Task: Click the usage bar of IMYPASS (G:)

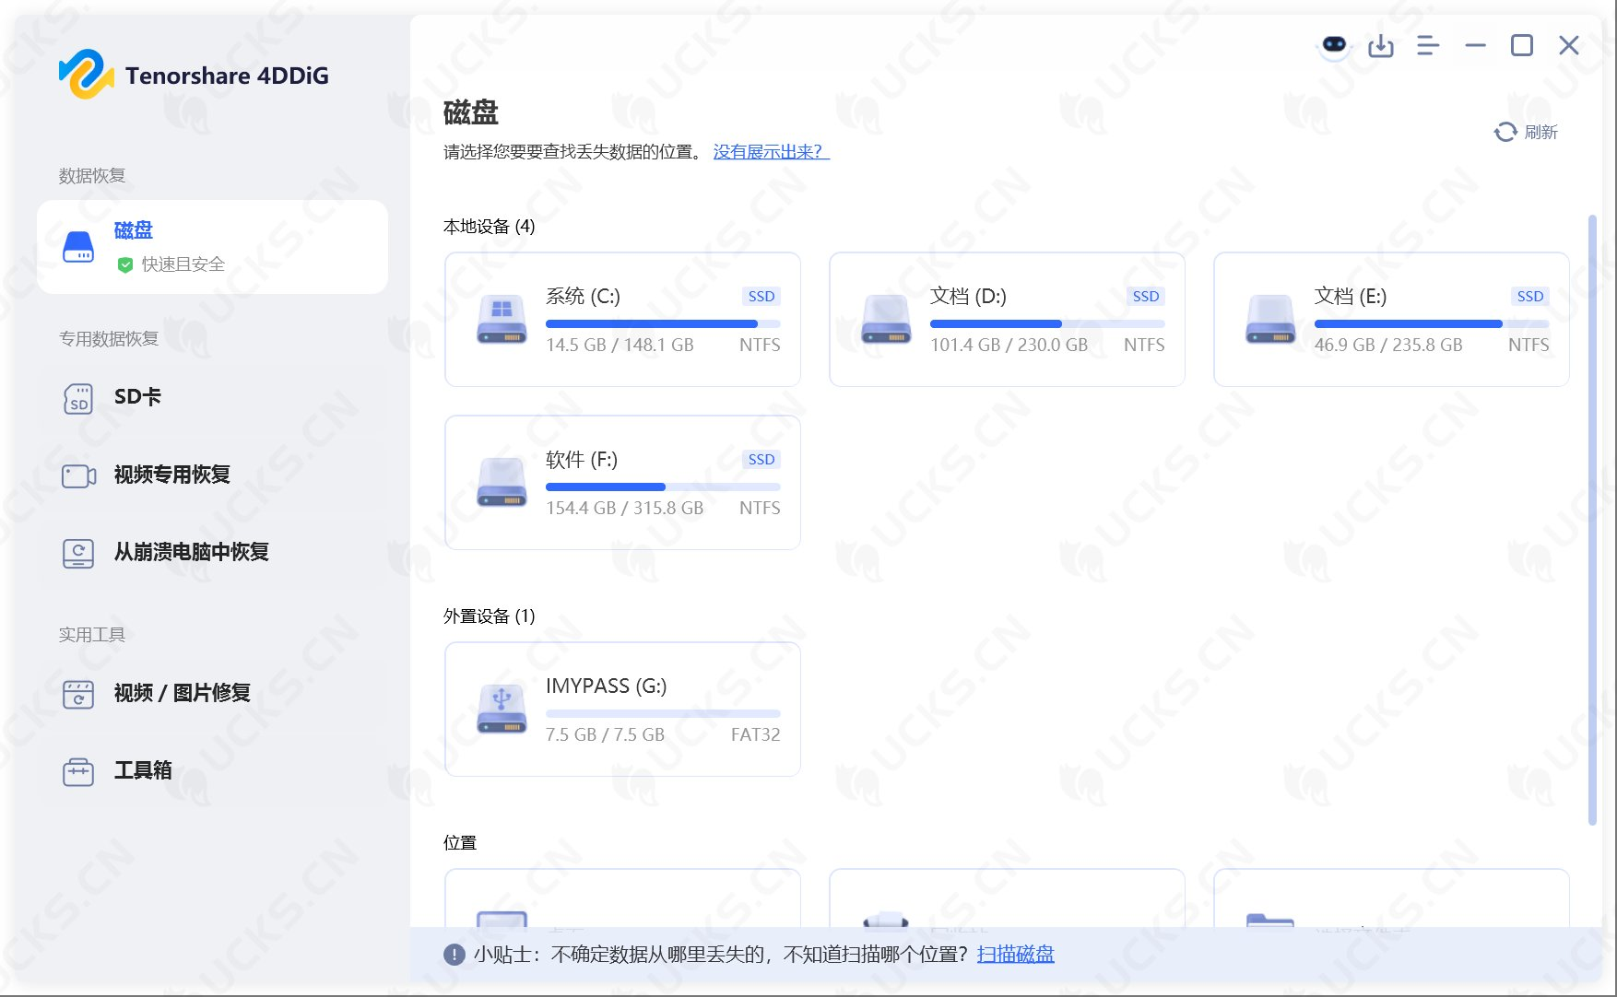Action: (x=663, y=713)
